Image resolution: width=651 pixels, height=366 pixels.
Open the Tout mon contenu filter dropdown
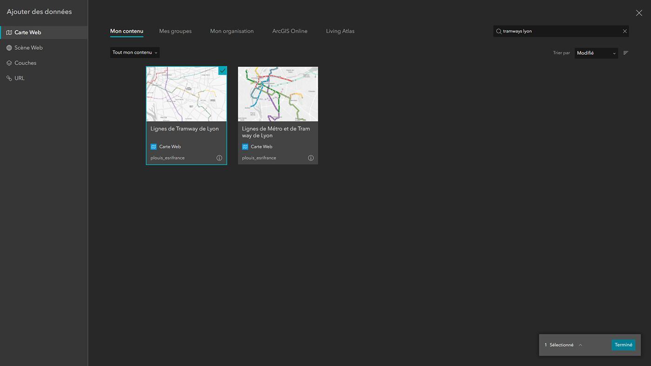(135, 52)
